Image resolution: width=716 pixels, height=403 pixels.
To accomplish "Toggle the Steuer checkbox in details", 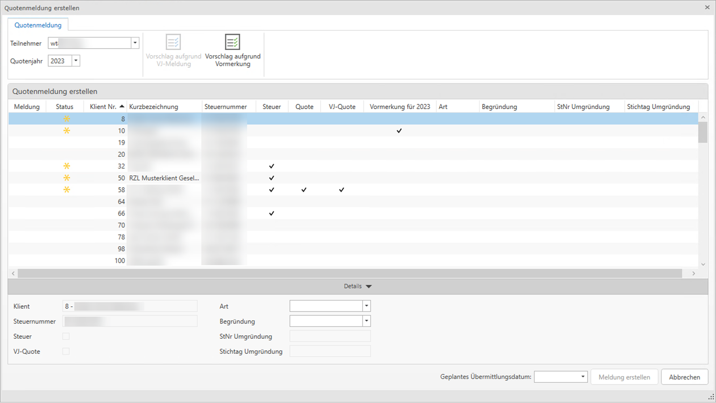I will point(66,336).
